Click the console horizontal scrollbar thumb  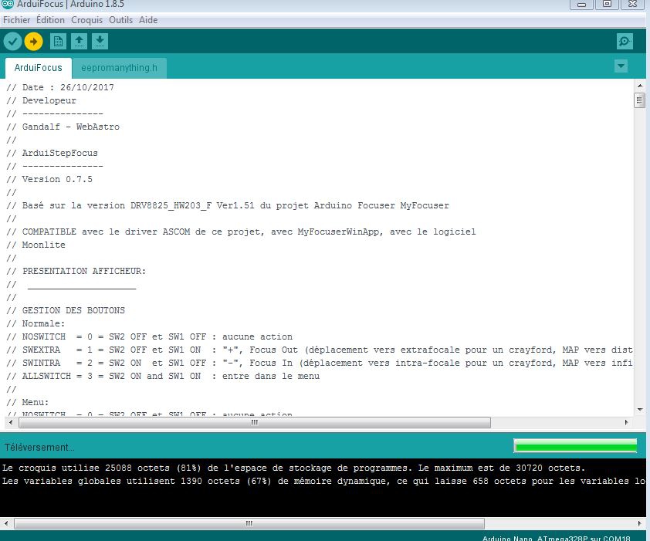(x=249, y=523)
